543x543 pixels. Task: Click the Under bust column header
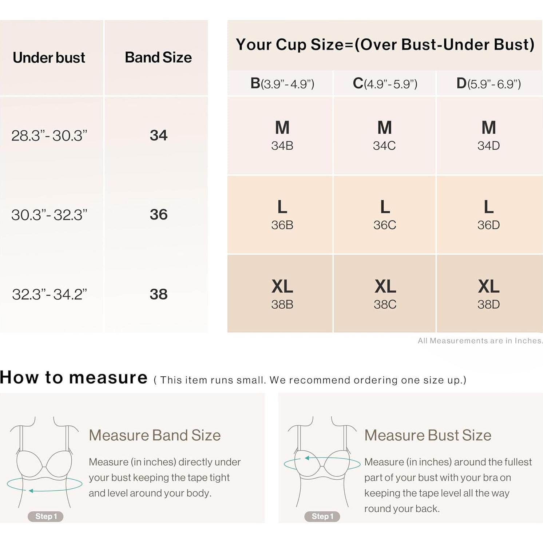[x=49, y=58]
